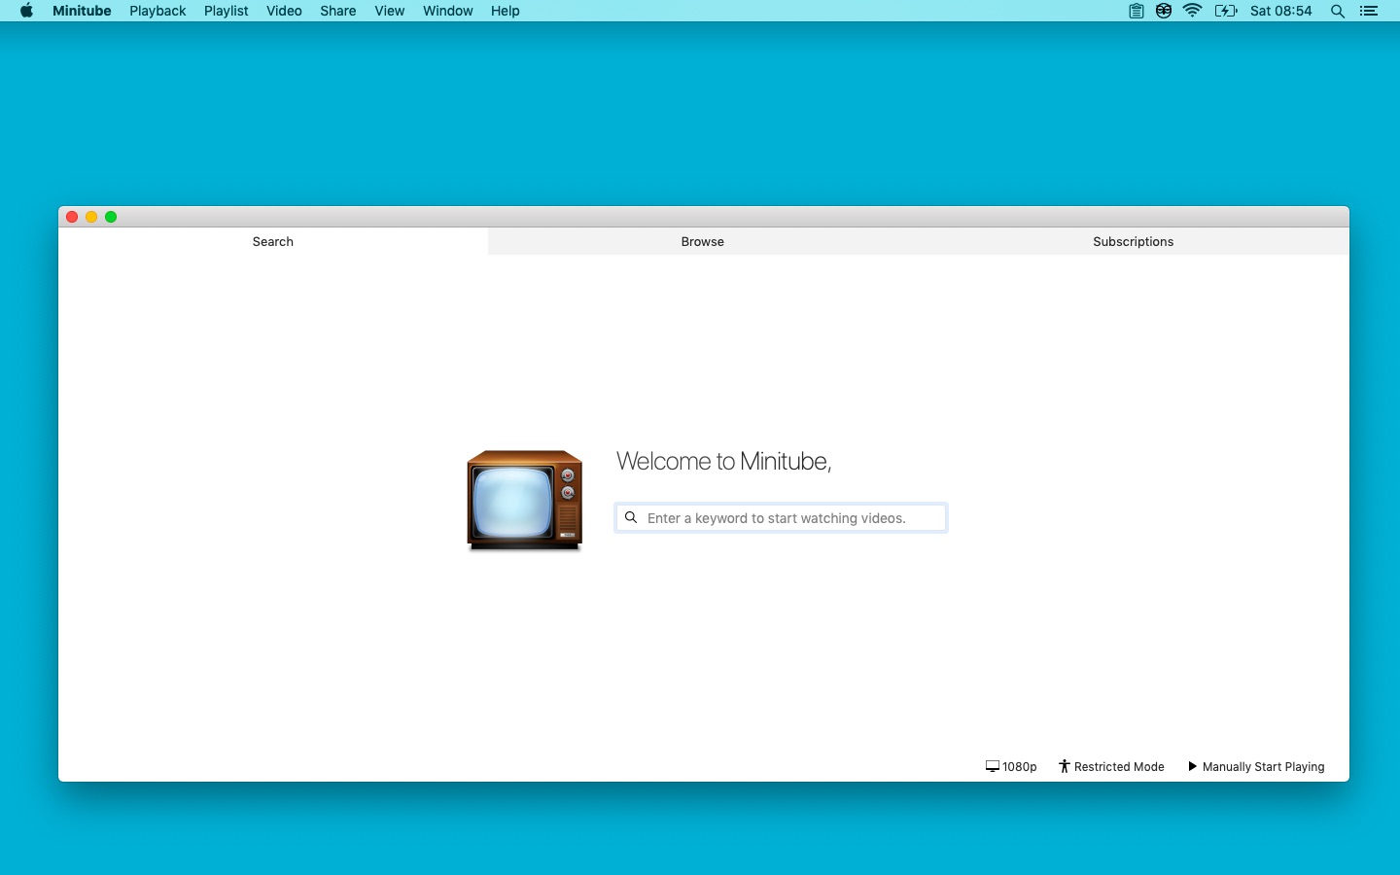Change the 1080p video quality setting
The image size is (1400, 875).
tap(1011, 766)
